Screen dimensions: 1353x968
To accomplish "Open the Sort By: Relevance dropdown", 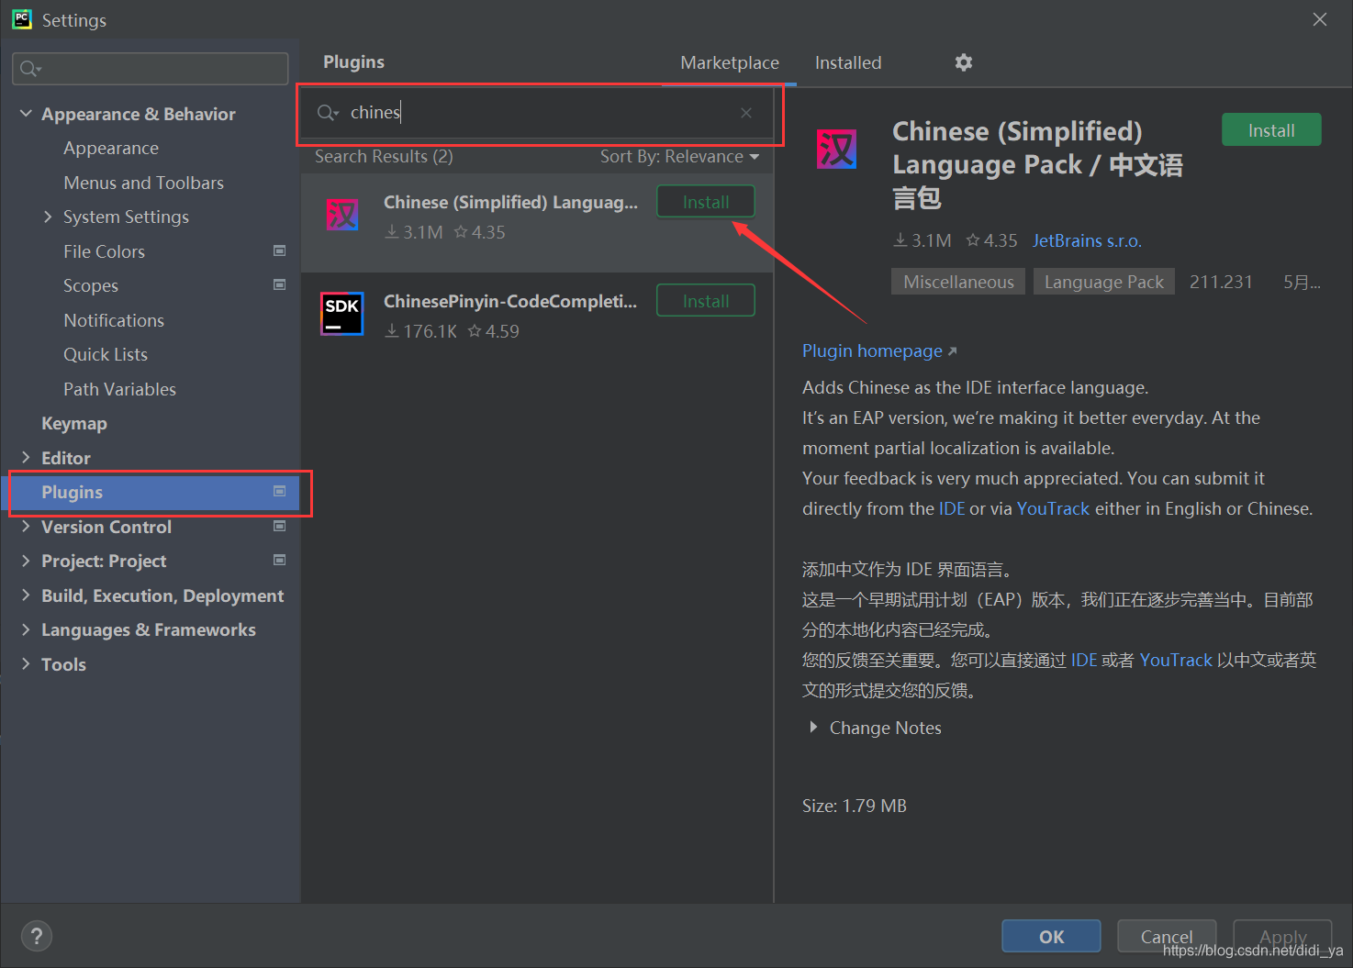I will click(680, 157).
